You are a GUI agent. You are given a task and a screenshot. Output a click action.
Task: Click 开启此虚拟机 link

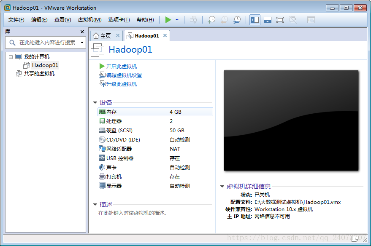point(122,66)
